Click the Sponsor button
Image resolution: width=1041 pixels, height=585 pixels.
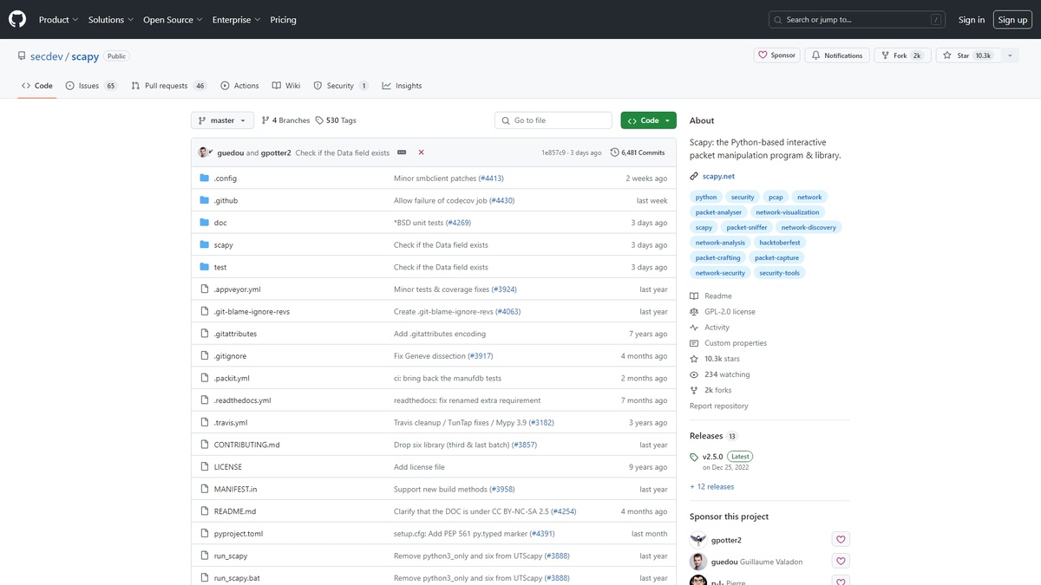coord(776,55)
